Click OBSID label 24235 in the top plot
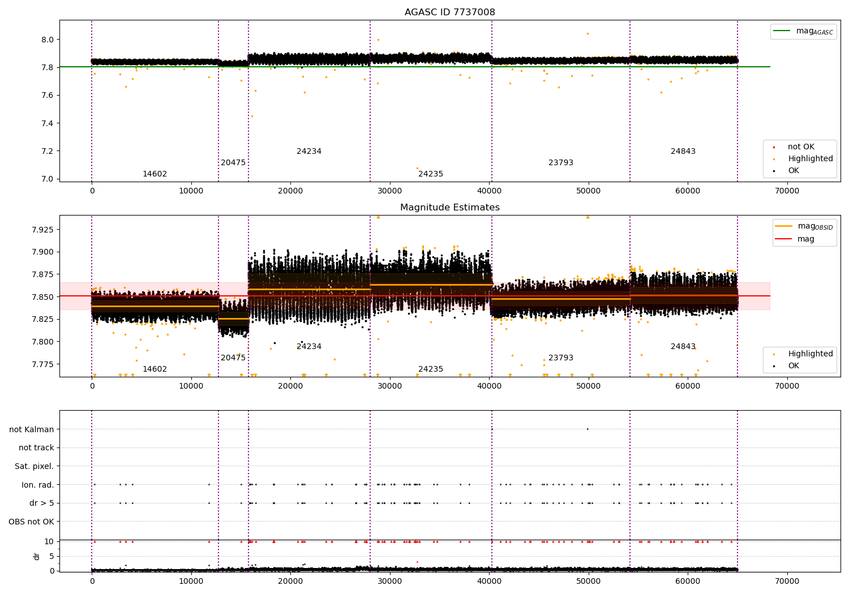The height and width of the screenshot is (594, 849). (431, 174)
